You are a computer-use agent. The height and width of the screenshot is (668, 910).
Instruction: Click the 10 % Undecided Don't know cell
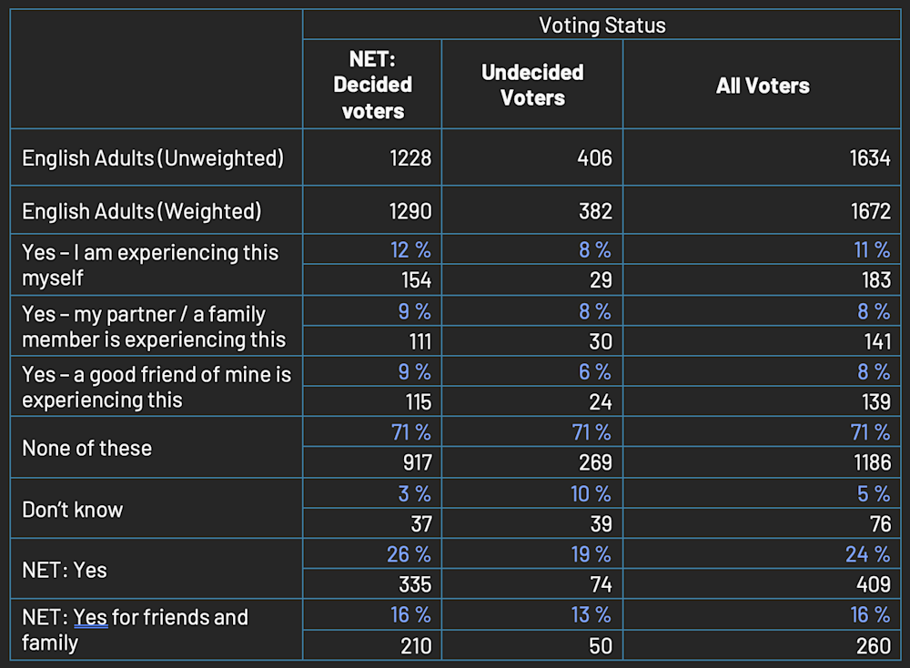point(591,493)
